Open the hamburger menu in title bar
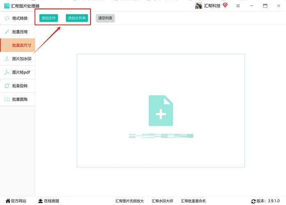The image size is (286, 205). pyautogui.click(x=238, y=6)
